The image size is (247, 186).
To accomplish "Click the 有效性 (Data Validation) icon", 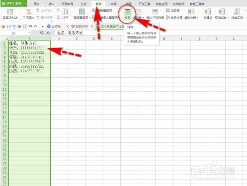I will pos(139,12).
